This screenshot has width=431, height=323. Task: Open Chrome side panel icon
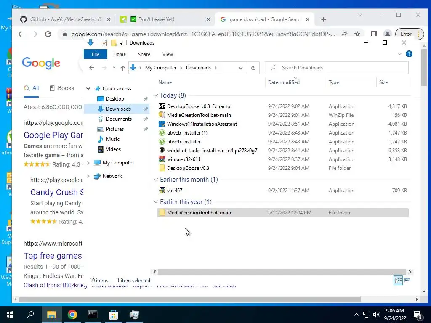[374, 34]
